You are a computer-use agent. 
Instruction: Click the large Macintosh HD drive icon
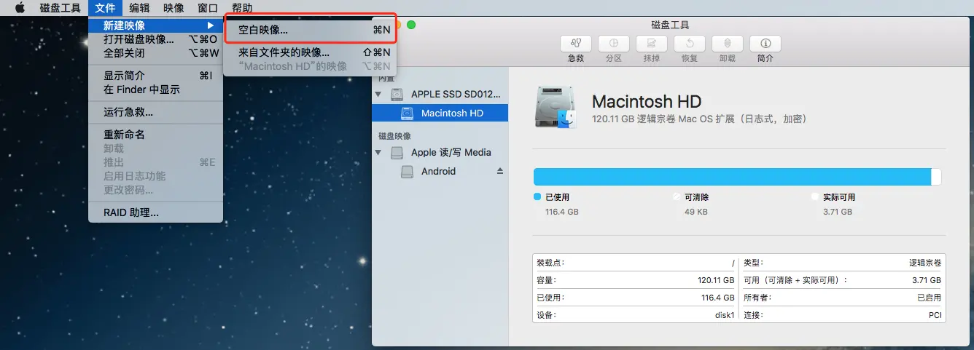556,108
